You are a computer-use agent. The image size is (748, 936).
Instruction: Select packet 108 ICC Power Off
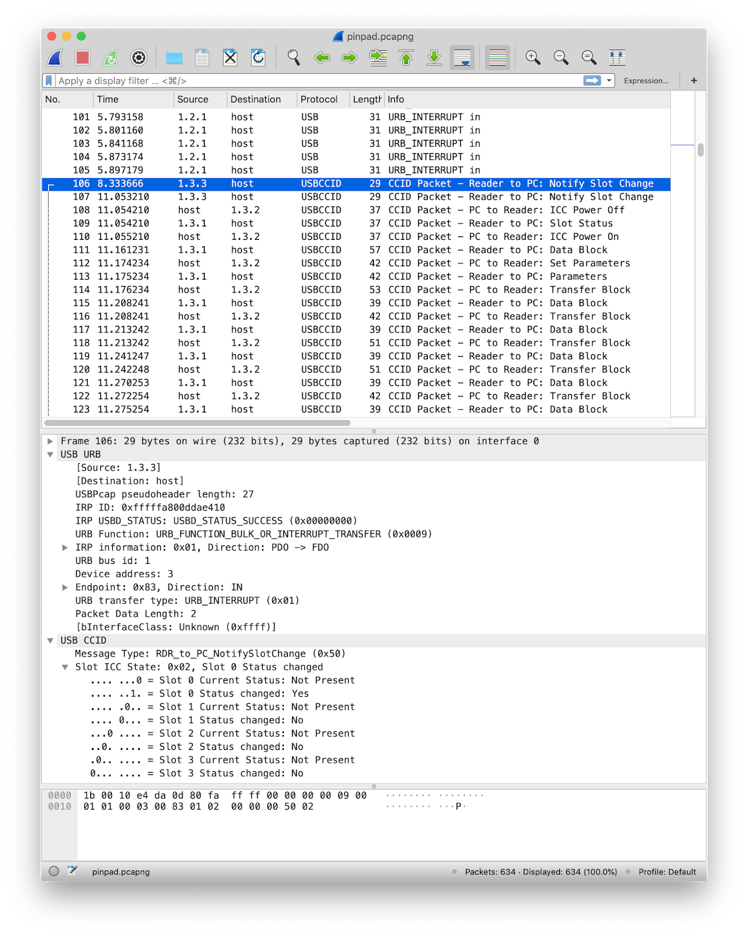click(x=356, y=210)
